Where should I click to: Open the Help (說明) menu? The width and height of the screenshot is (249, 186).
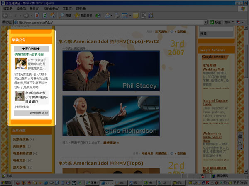click(x=81, y=9)
